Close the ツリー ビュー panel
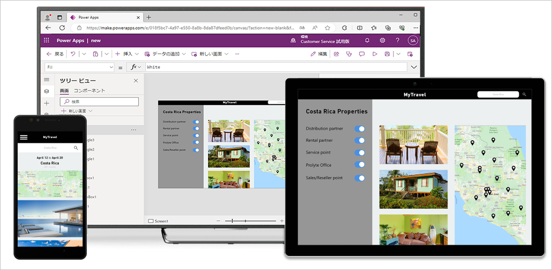The height and width of the screenshot is (270, 552). pos(136,81)
